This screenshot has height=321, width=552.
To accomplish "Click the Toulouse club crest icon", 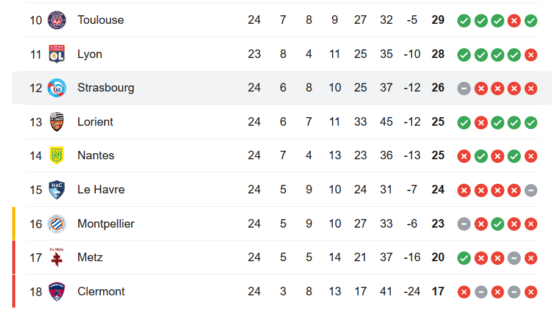I will click(57, 20).
